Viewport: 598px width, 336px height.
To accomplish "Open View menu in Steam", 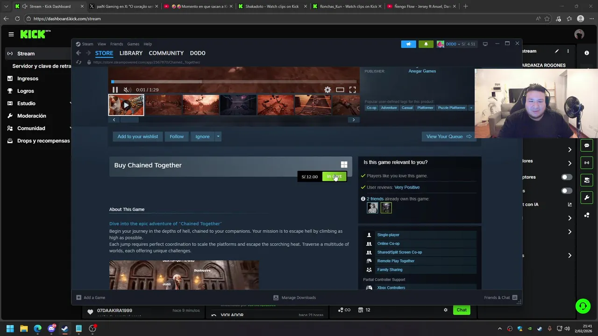I will click(x=101, y=44).
